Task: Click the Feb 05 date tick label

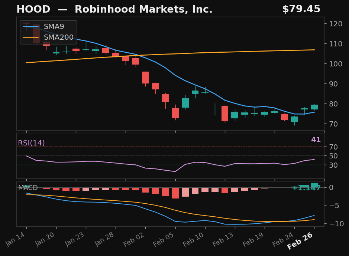Action: [163, 240]
